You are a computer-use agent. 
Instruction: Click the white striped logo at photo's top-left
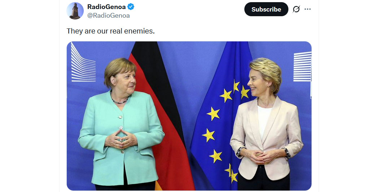pyautogui.click(x=83, y=62)
